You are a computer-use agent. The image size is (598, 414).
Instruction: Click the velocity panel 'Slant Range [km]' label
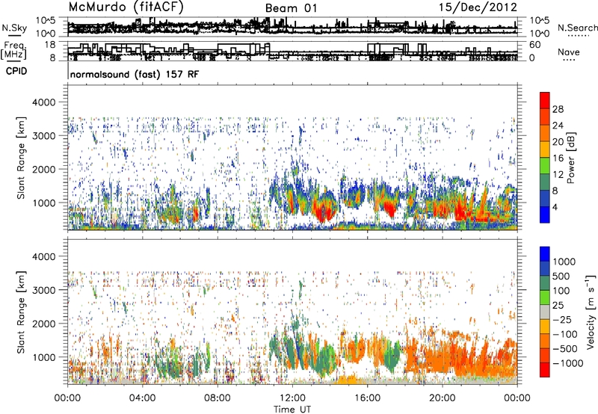(x=22, y=312)
